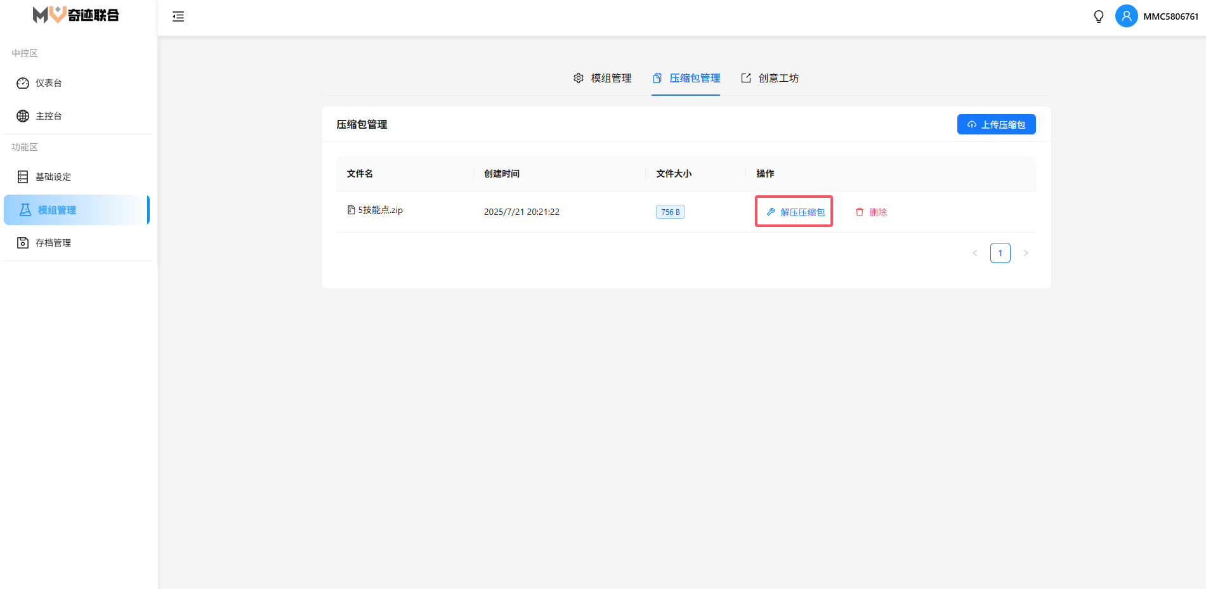Image resolution: width=1206 pixels, height=589 pixels.
Task: Delete 5技能点.zip with 删除 button
Action: point(871,212)
